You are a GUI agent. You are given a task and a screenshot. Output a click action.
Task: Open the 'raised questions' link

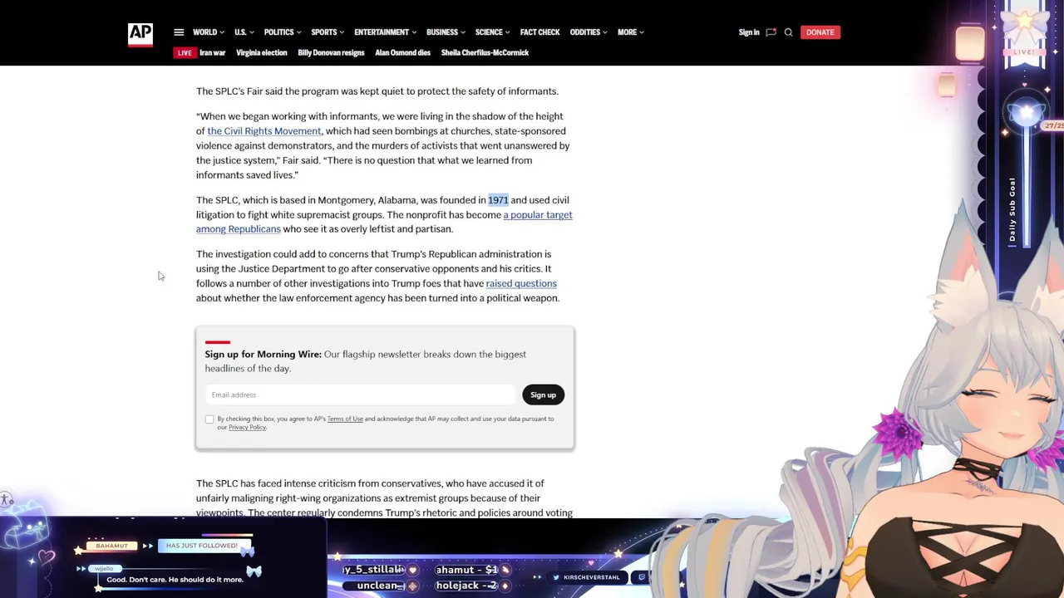click(521, 284)
